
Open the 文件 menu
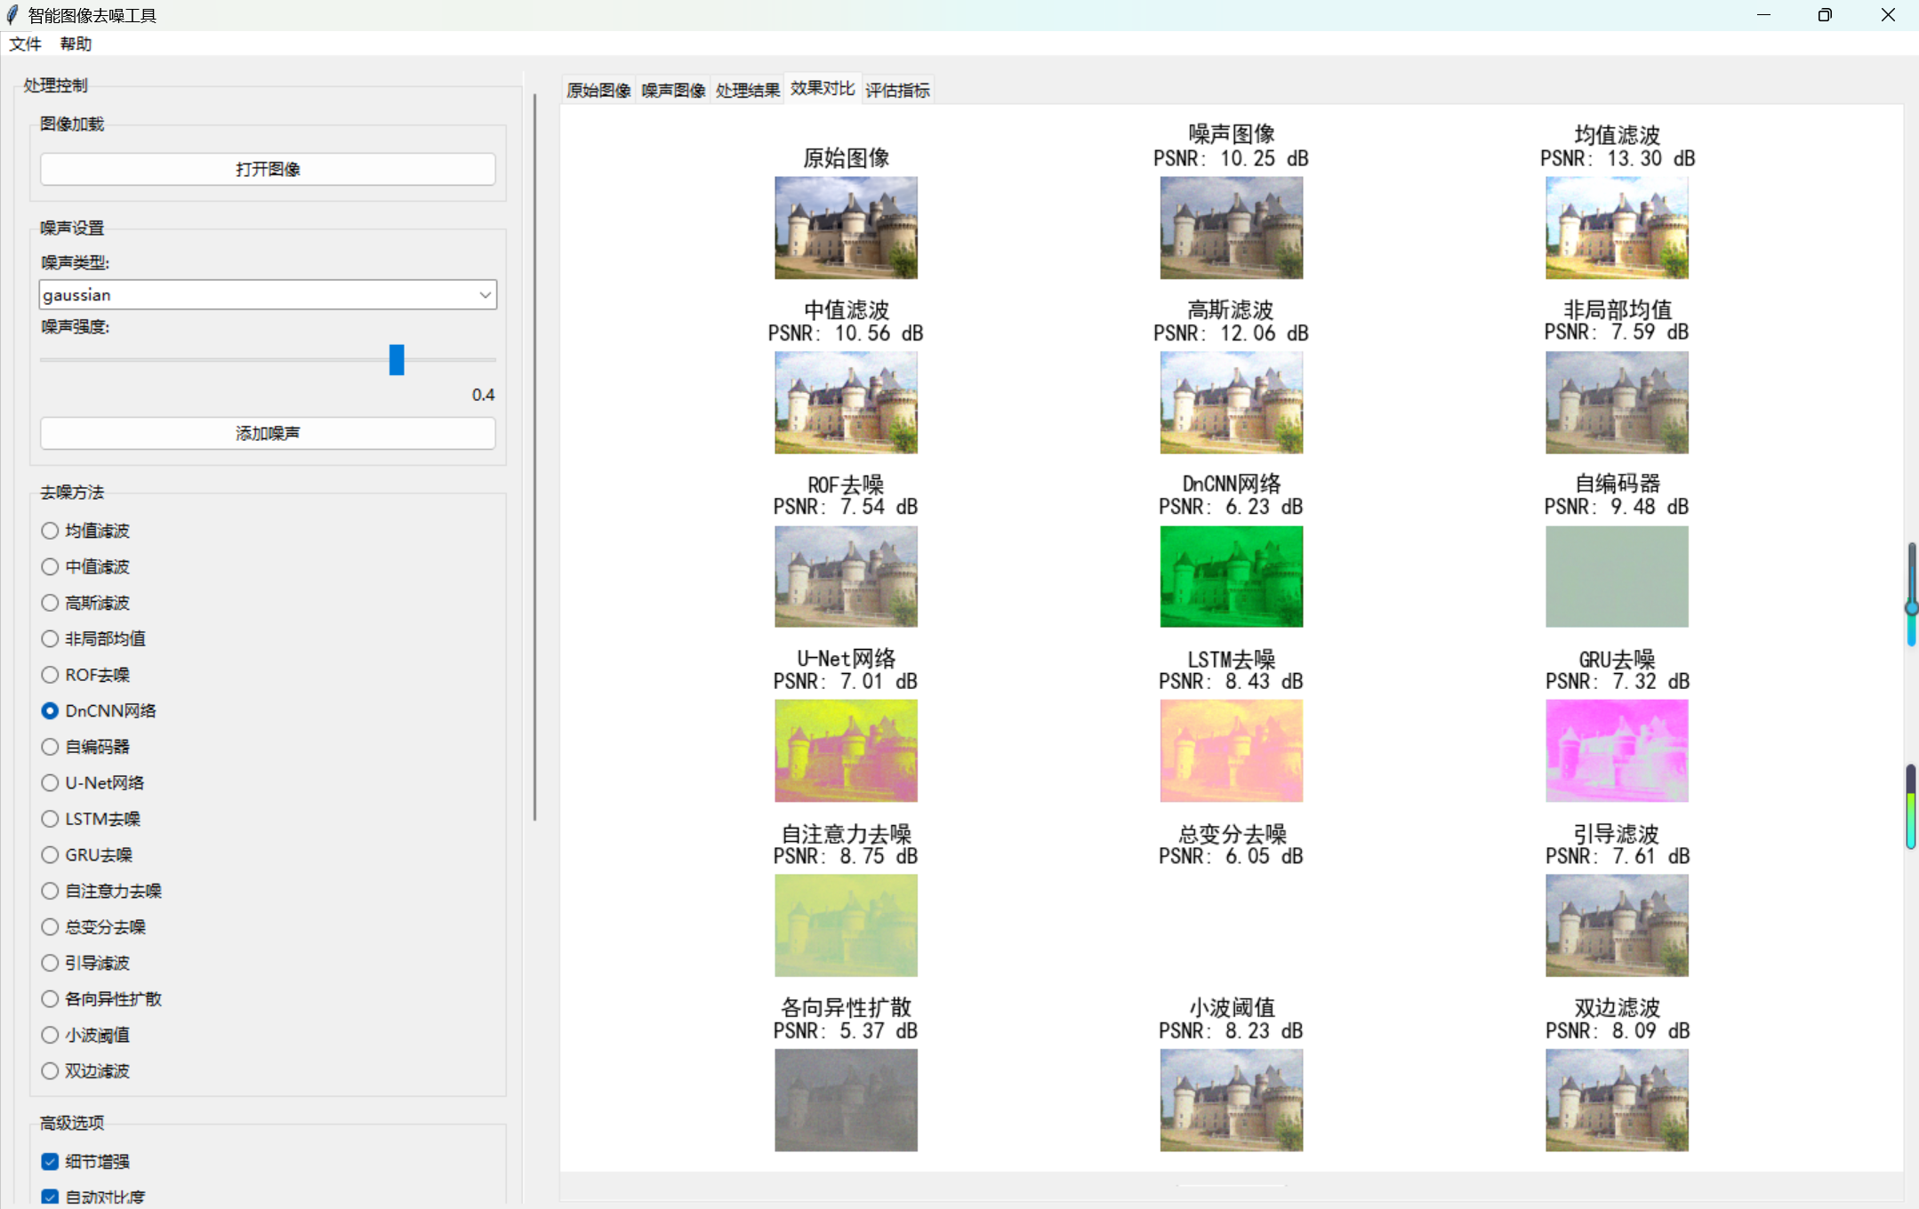pos(25,44)
